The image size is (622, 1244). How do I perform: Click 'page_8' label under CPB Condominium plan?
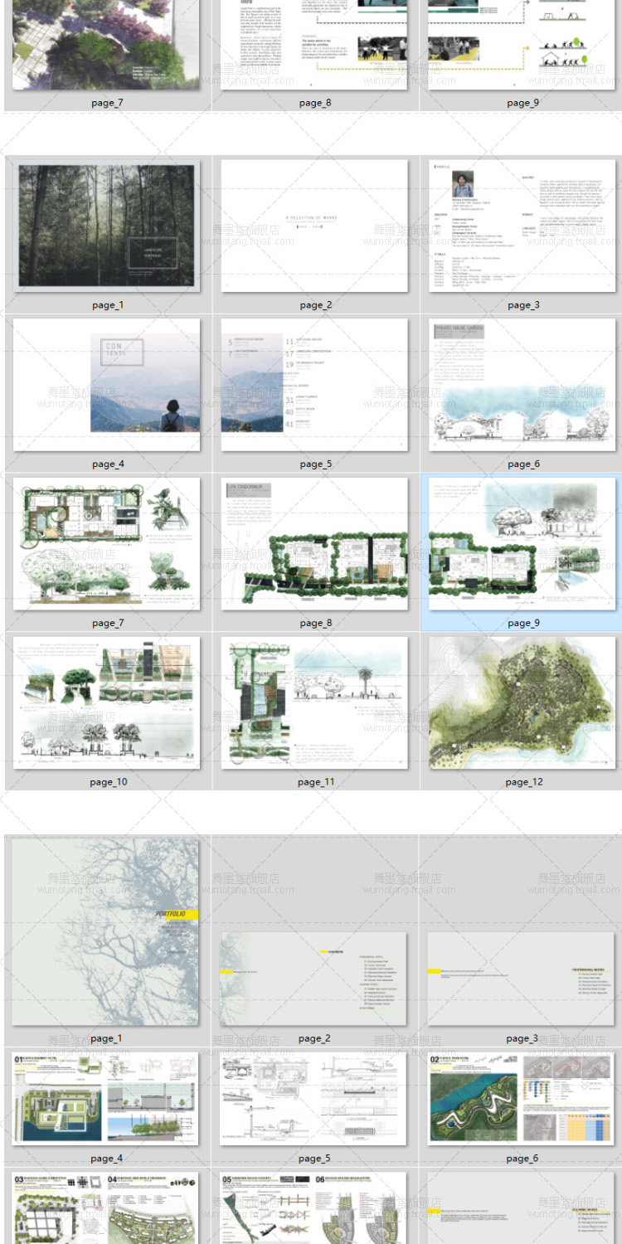[x=315, y=624]
